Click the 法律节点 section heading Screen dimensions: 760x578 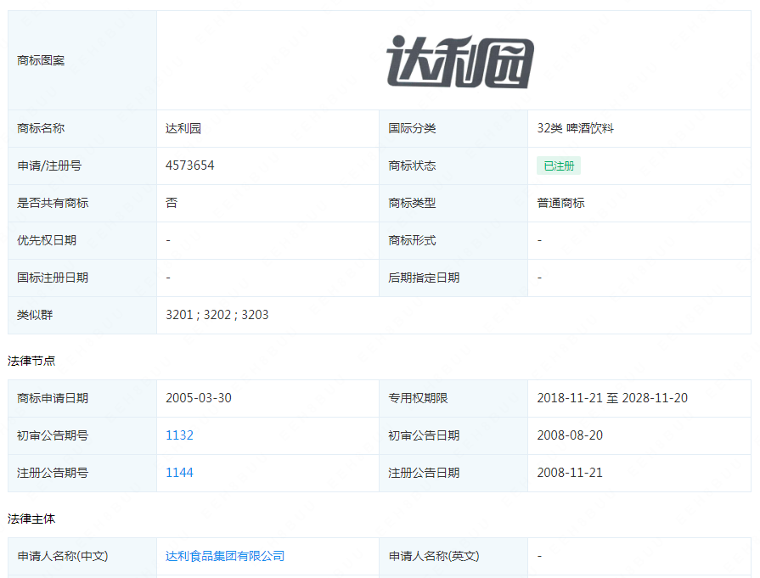[x=31, y=361]
